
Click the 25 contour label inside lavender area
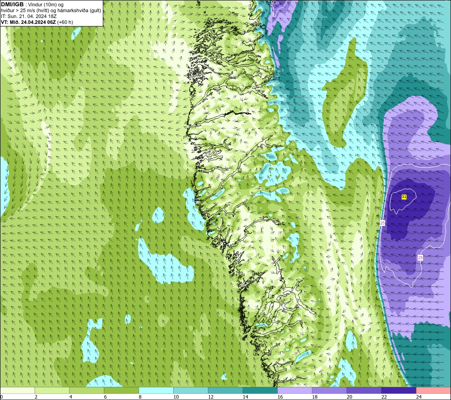tap(420, 257)
